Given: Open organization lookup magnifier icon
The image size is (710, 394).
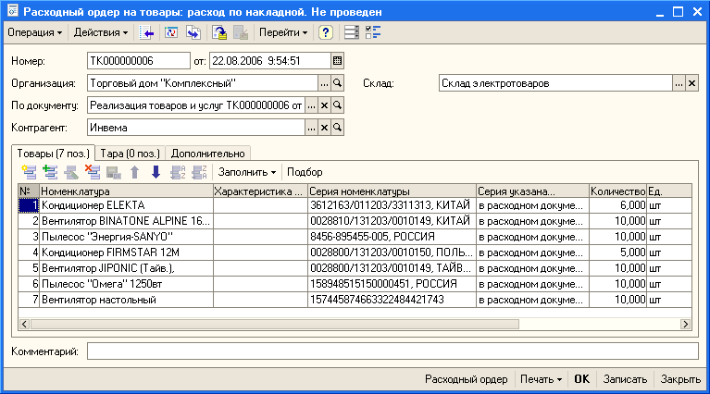Looking at the screenshot, I should (337, 83).
